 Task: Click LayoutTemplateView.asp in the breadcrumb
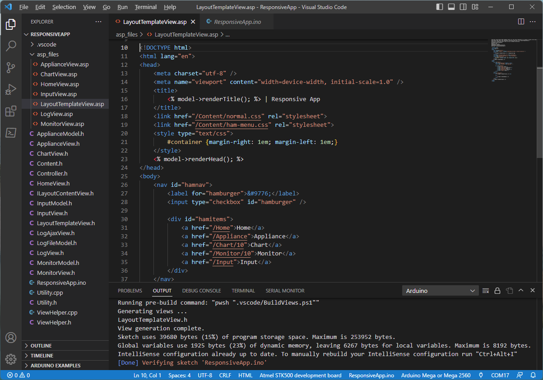pos(186,34)
